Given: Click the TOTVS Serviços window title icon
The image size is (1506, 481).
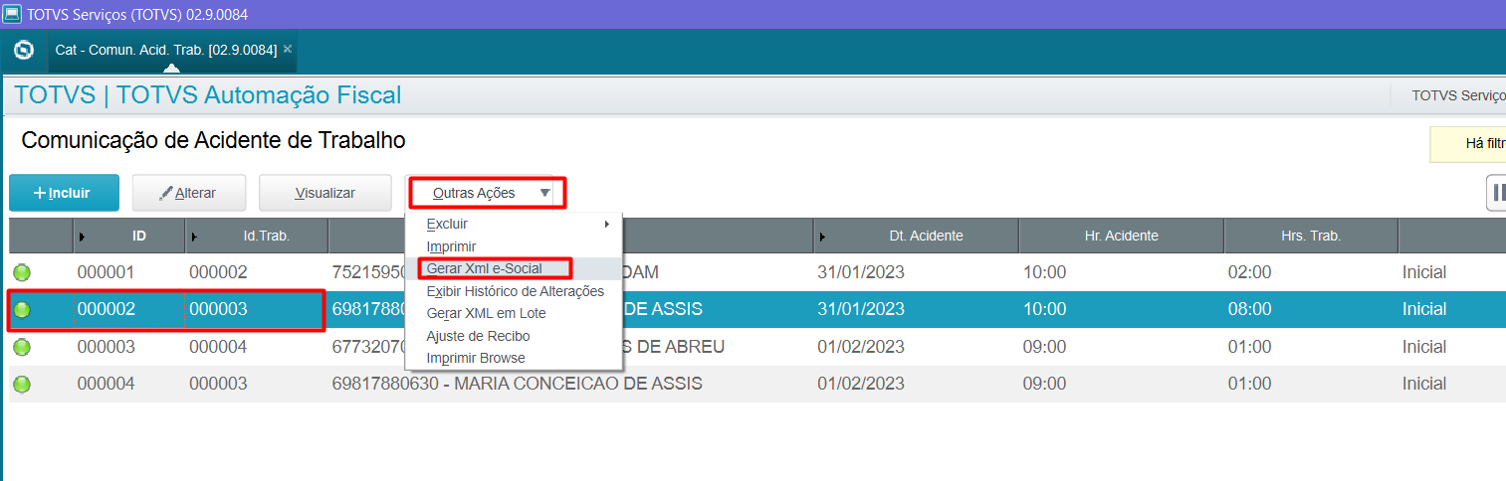Looking at the screenshot, I should click(12, 15).
